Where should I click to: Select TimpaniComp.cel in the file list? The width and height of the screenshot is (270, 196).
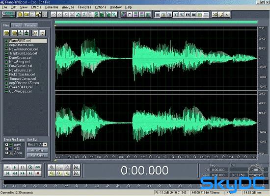point(23,79)
